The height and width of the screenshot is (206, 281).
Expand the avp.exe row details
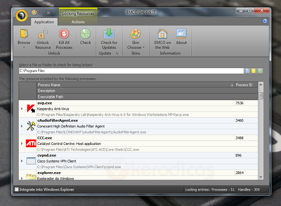click(22, 108)
